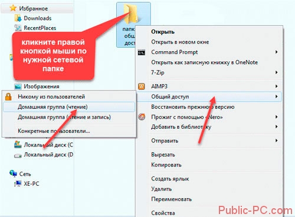Open Downloads in the navigation pane
The image size is (295, 217).
(38, 18)
